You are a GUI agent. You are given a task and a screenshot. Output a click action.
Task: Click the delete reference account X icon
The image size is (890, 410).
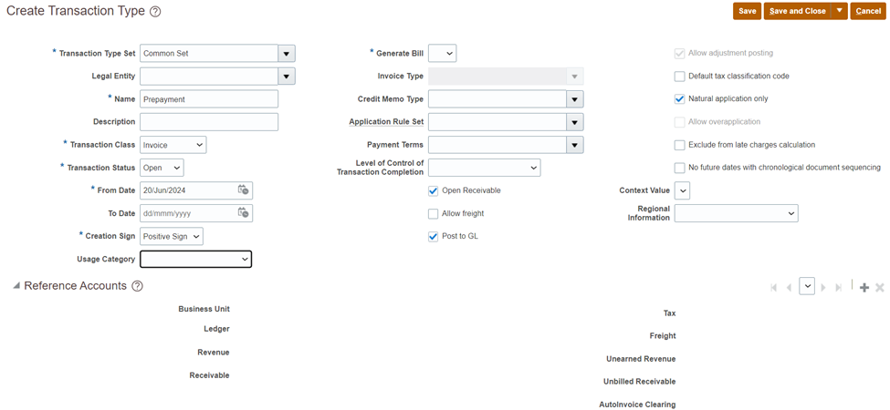[x=880, y=288]
